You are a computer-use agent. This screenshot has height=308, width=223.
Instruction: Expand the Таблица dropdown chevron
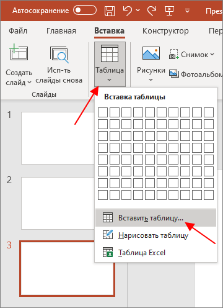pos(110,79)
